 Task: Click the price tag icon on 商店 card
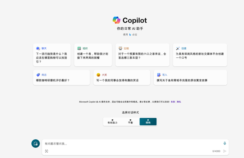pyautogui.click(x=38, y=75)
